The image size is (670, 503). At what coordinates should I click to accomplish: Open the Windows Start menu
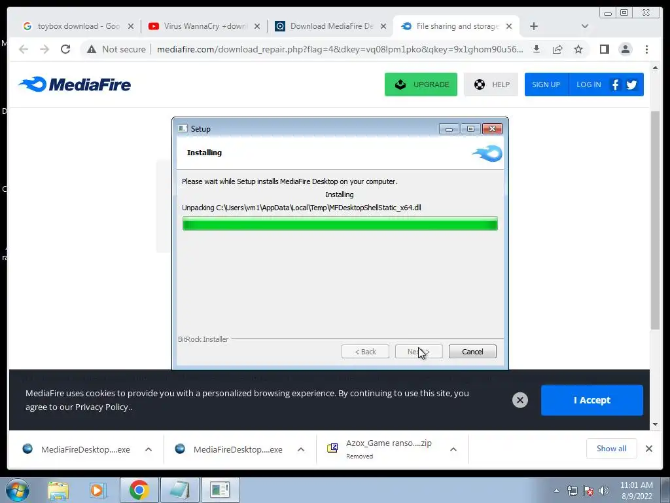click(x=18, y=490)
